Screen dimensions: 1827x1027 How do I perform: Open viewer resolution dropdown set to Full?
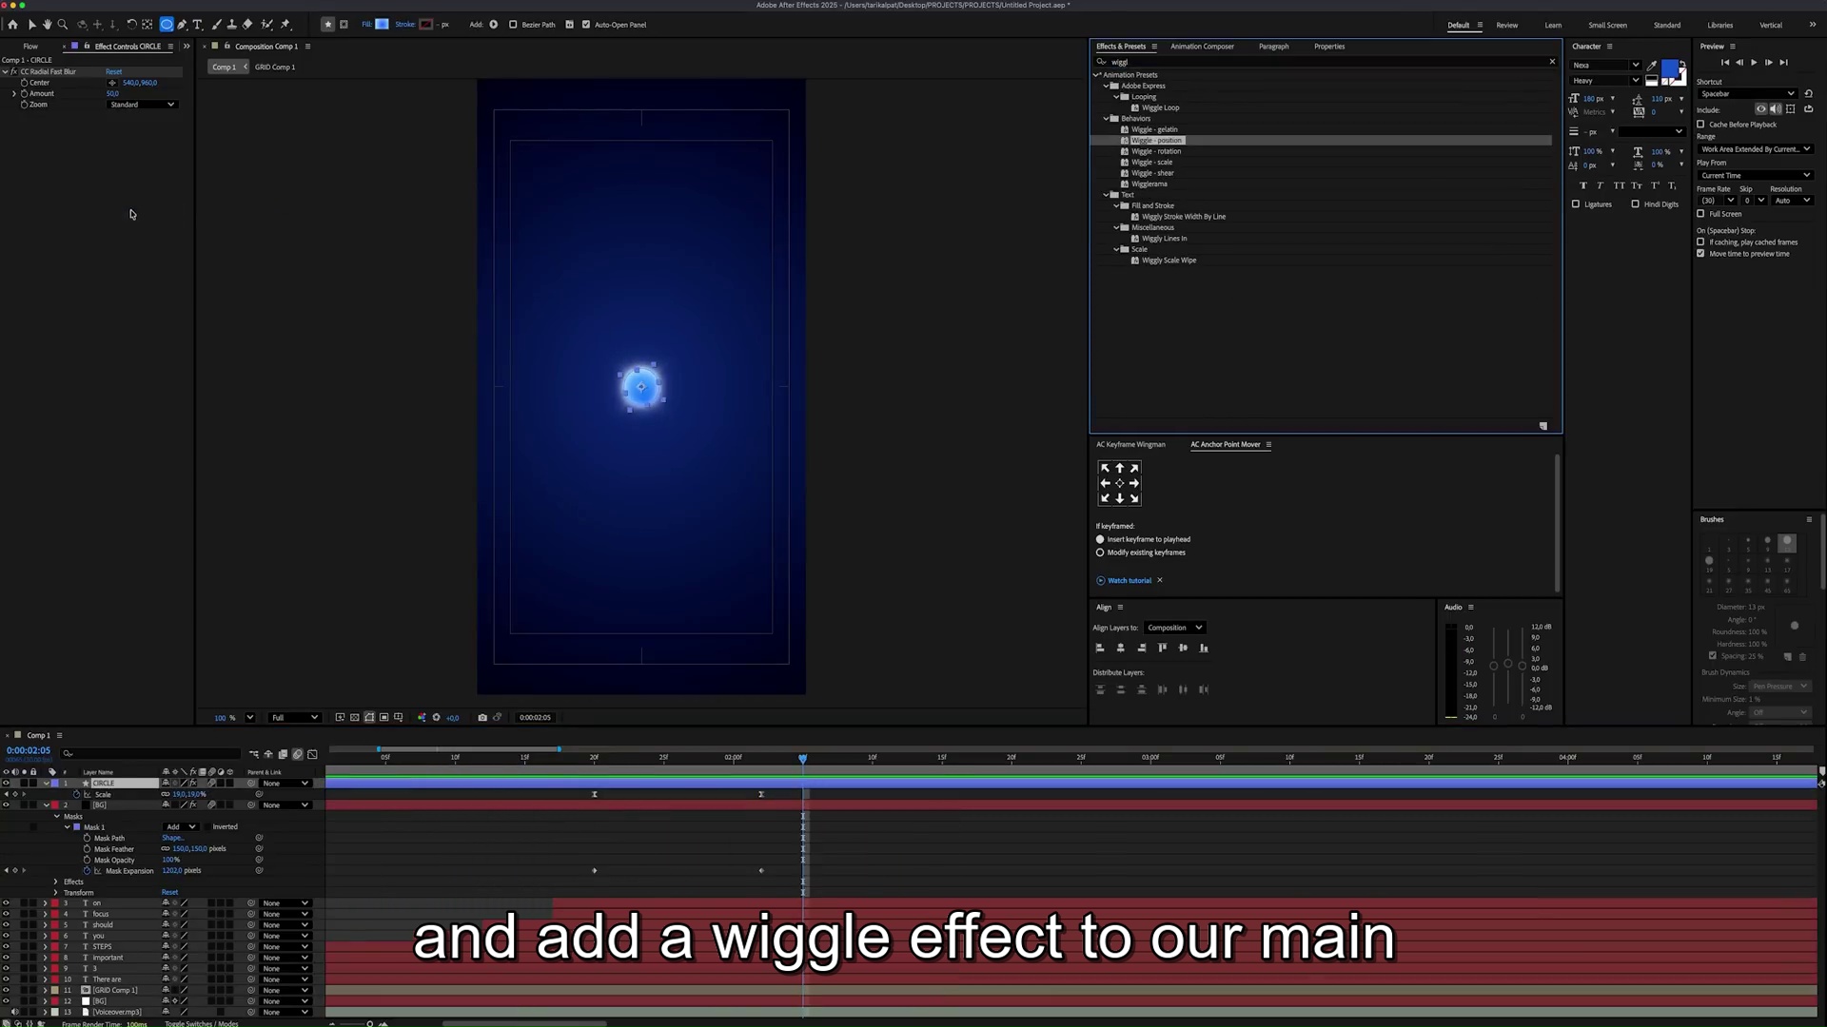pyautogui.click(x=295, y=718)
